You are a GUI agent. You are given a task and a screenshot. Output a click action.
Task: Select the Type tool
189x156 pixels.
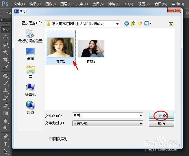5,144
